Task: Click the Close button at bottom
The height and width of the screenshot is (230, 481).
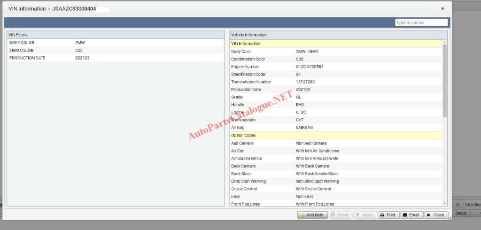Action: pos(436,215)
